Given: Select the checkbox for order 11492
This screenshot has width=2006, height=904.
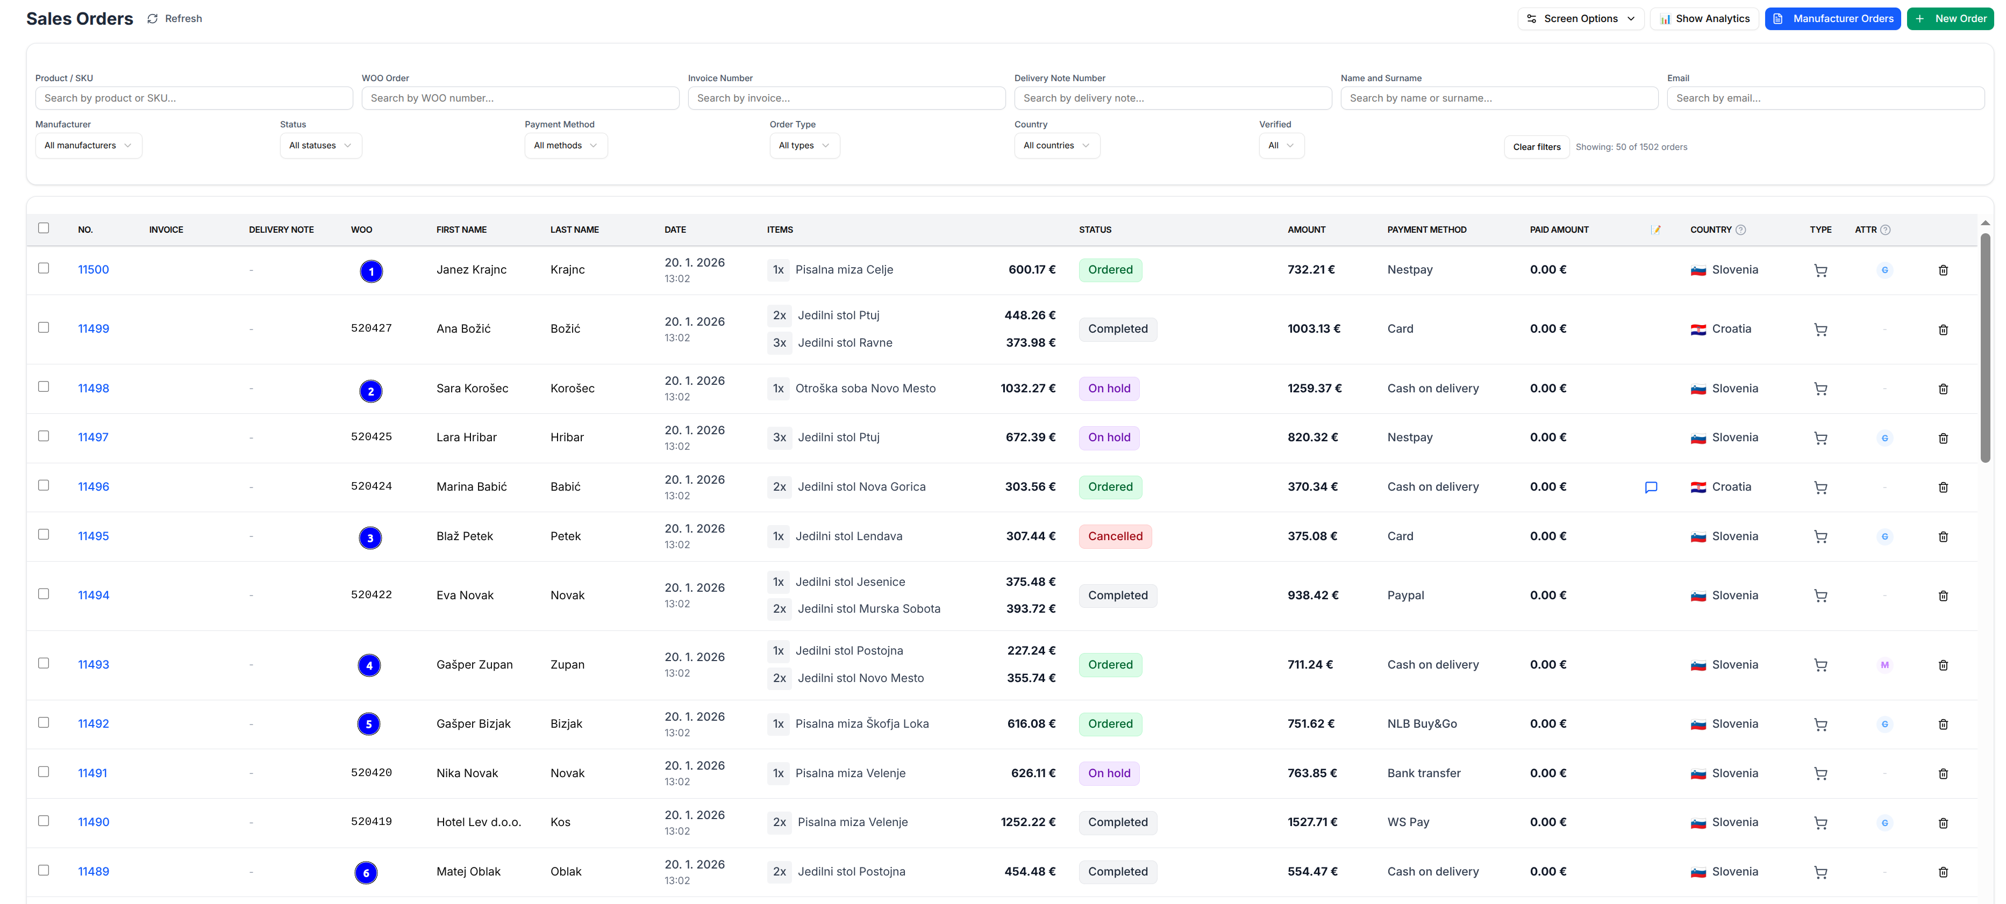Looking at the screenshot, I should point(44,722).
